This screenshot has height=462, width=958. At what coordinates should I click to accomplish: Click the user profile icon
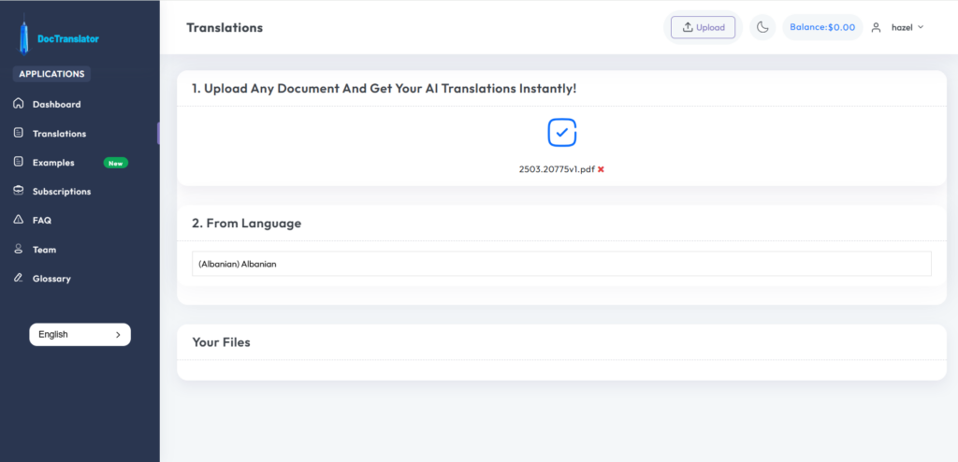(876, 27)
